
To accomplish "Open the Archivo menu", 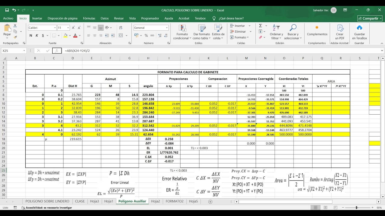I will click(x=8, y=18).
